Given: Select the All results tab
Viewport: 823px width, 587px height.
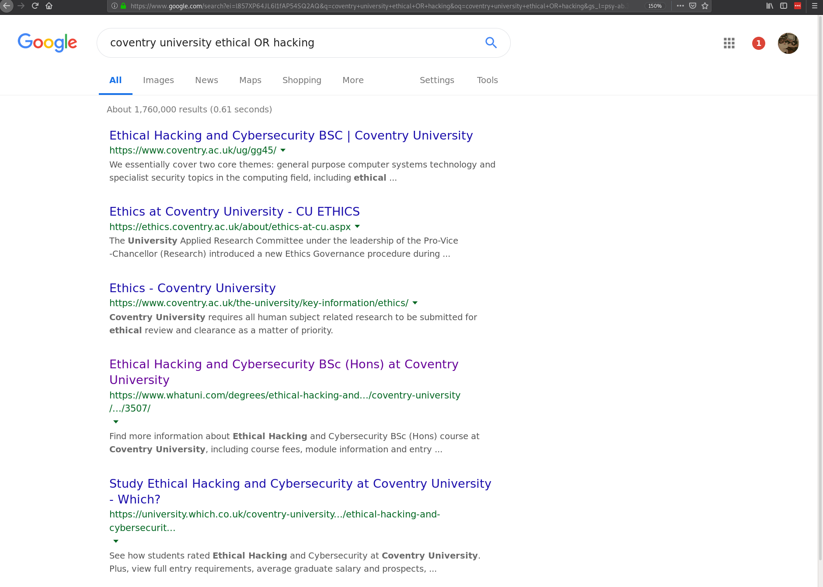Looking at the screenshot, I should pos(115,80).
